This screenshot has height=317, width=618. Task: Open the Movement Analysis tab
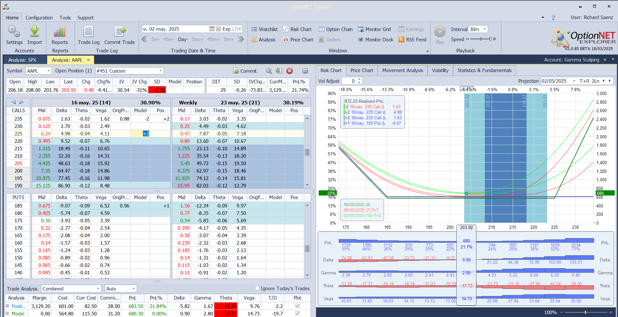click(x=402, y=70)
